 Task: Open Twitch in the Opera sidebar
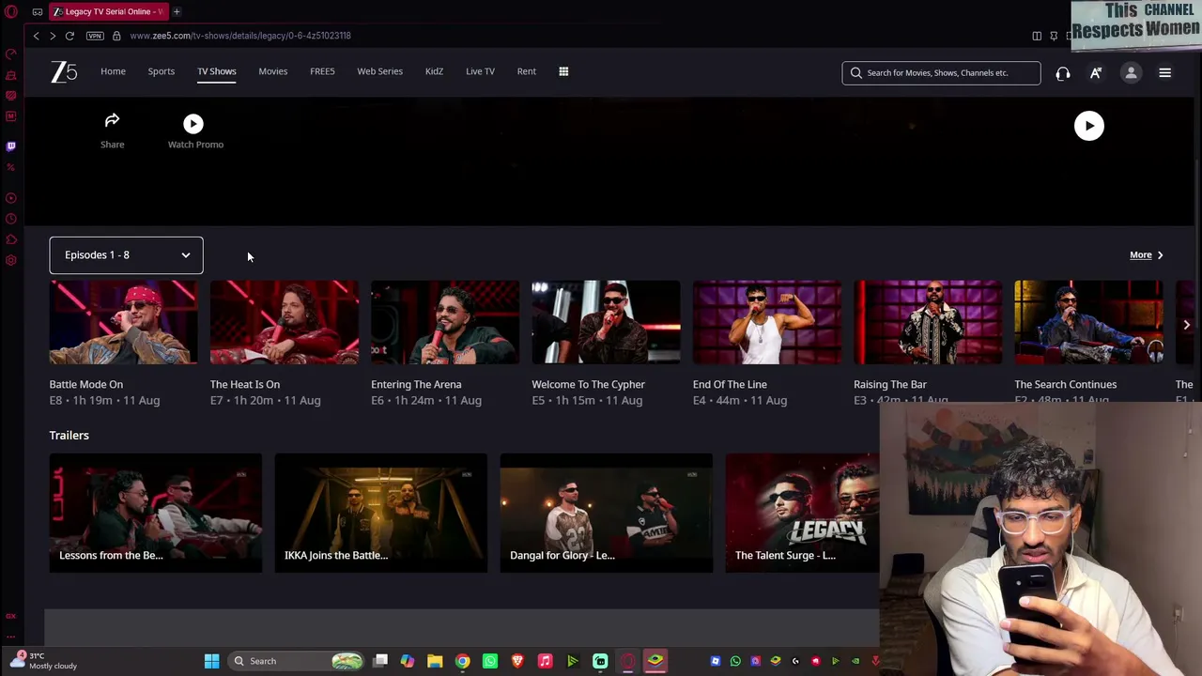(x=11, y=146)
